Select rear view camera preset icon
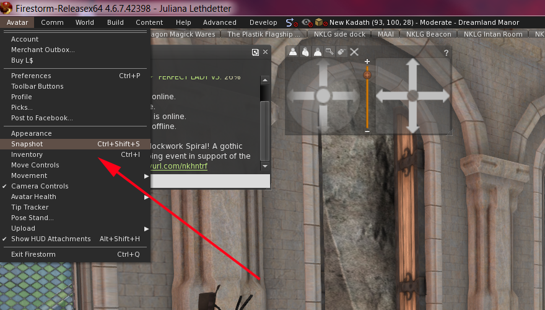Screen dimensions: 545x310 tap(317, 52)
